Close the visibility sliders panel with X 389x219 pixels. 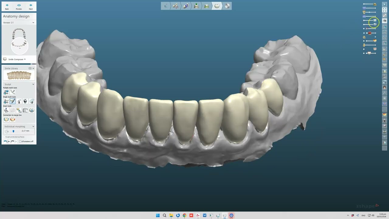point(384,4)
